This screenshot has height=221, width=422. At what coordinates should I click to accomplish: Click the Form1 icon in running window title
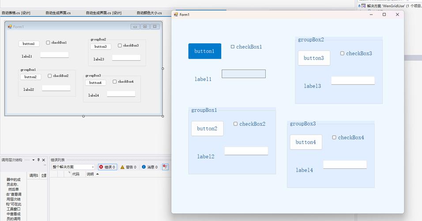click(176, 15)
